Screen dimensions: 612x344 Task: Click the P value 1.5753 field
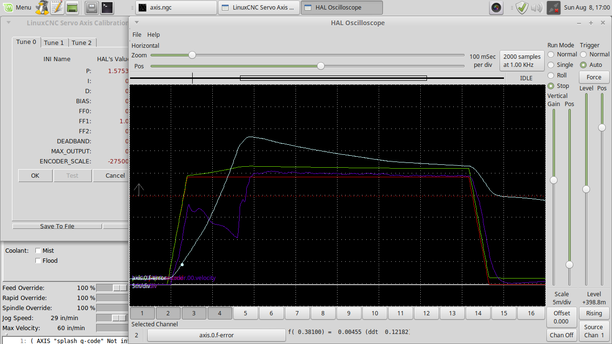pos(118,71)
